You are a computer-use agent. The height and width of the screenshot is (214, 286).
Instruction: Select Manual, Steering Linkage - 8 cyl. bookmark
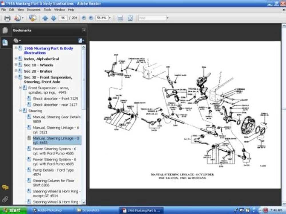click(57, 140)
